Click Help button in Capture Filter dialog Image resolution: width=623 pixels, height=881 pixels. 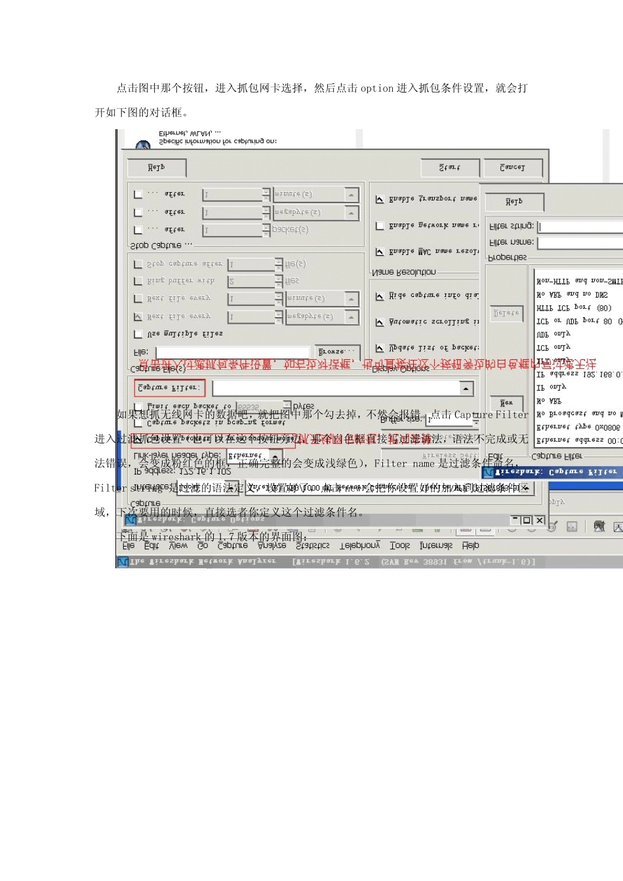click(515, 202)
